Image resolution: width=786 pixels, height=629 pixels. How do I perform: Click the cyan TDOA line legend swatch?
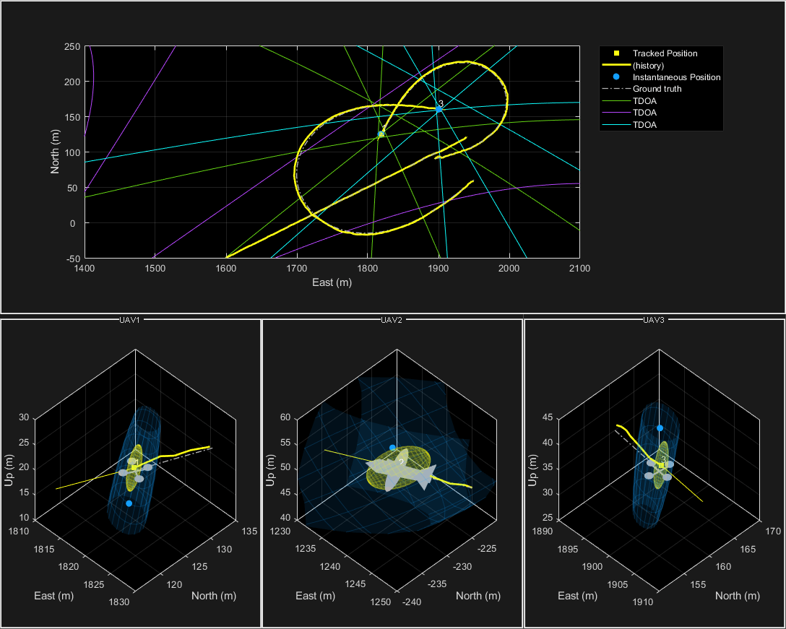click(x=616, y=124)
